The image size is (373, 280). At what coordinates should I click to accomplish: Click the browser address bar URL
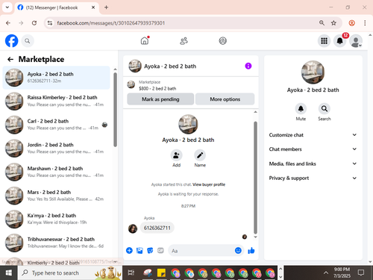point(111,23)
